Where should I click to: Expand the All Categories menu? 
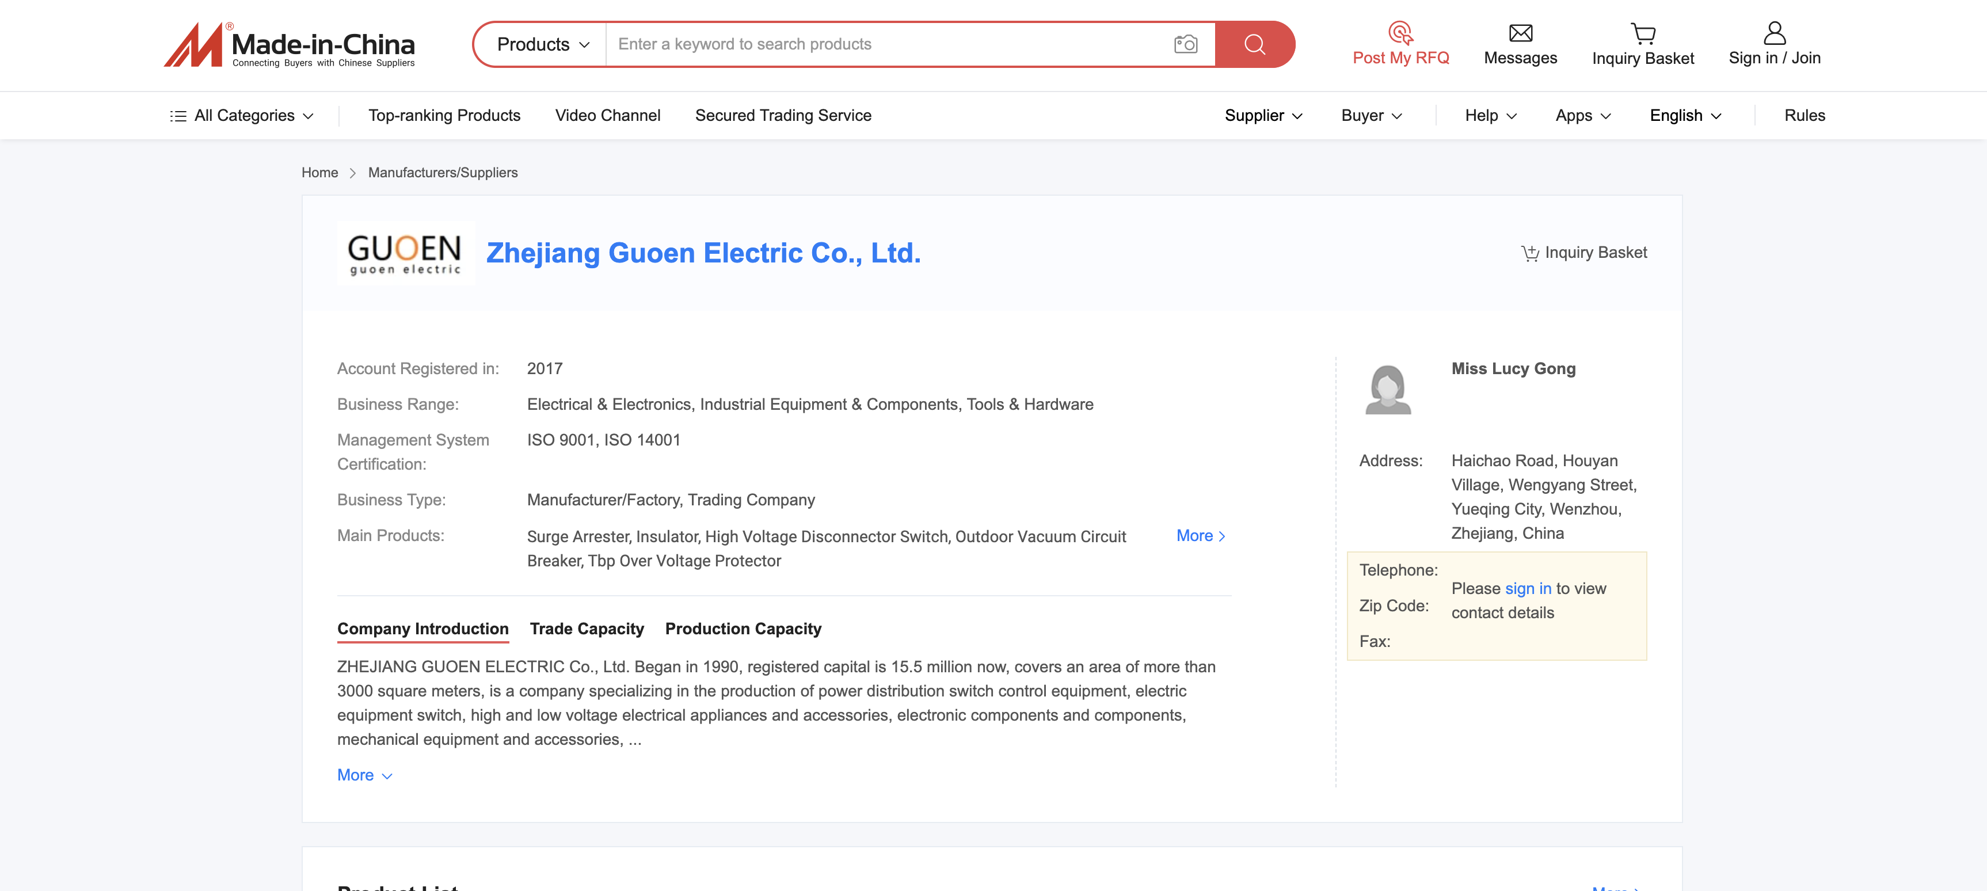click(241, 116)
